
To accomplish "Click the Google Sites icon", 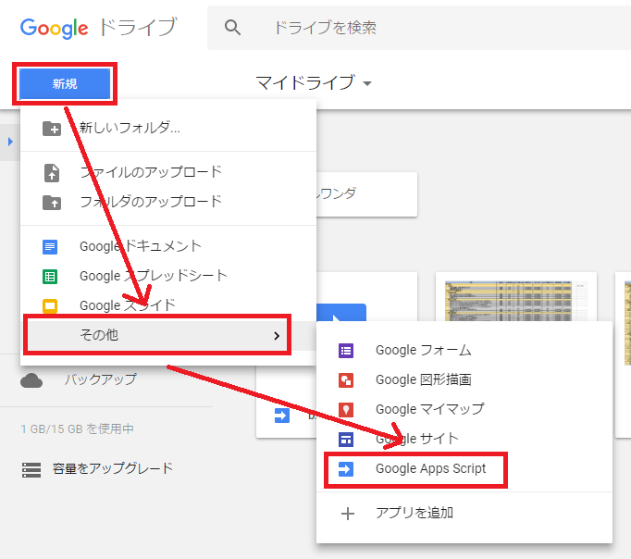I will coord(346,440).
